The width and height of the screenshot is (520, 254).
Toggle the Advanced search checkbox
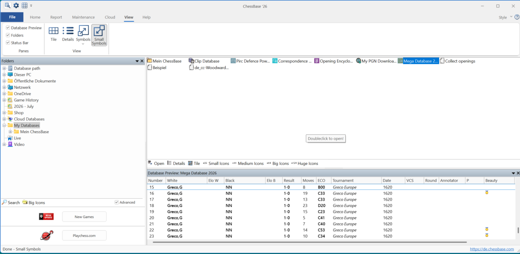[x=117, y=202]
